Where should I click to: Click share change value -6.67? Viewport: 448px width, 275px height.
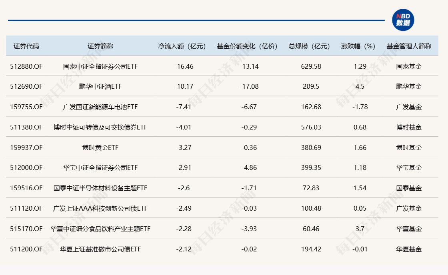(249, 107)
